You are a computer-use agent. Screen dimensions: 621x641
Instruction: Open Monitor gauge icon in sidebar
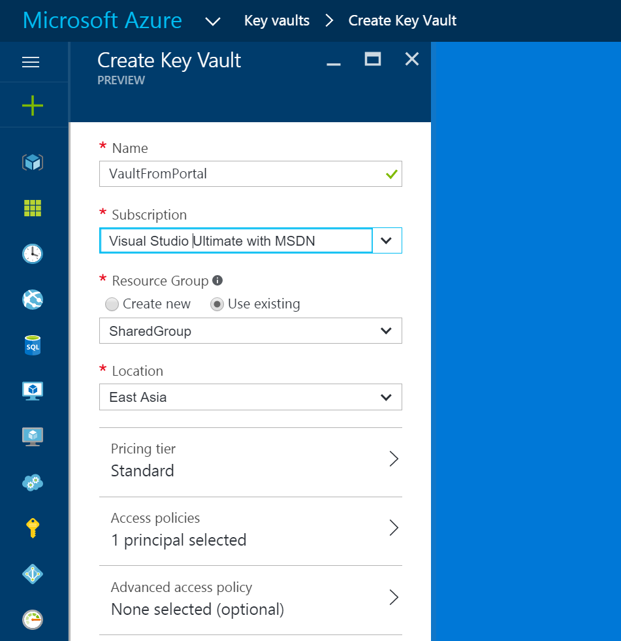click(x=33, y=619)
